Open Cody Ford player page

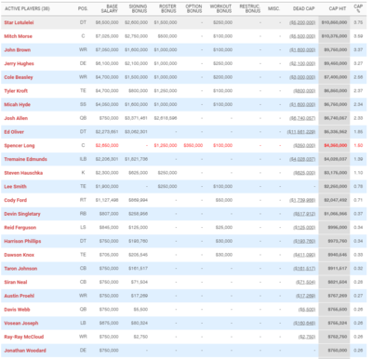(16, 200)
